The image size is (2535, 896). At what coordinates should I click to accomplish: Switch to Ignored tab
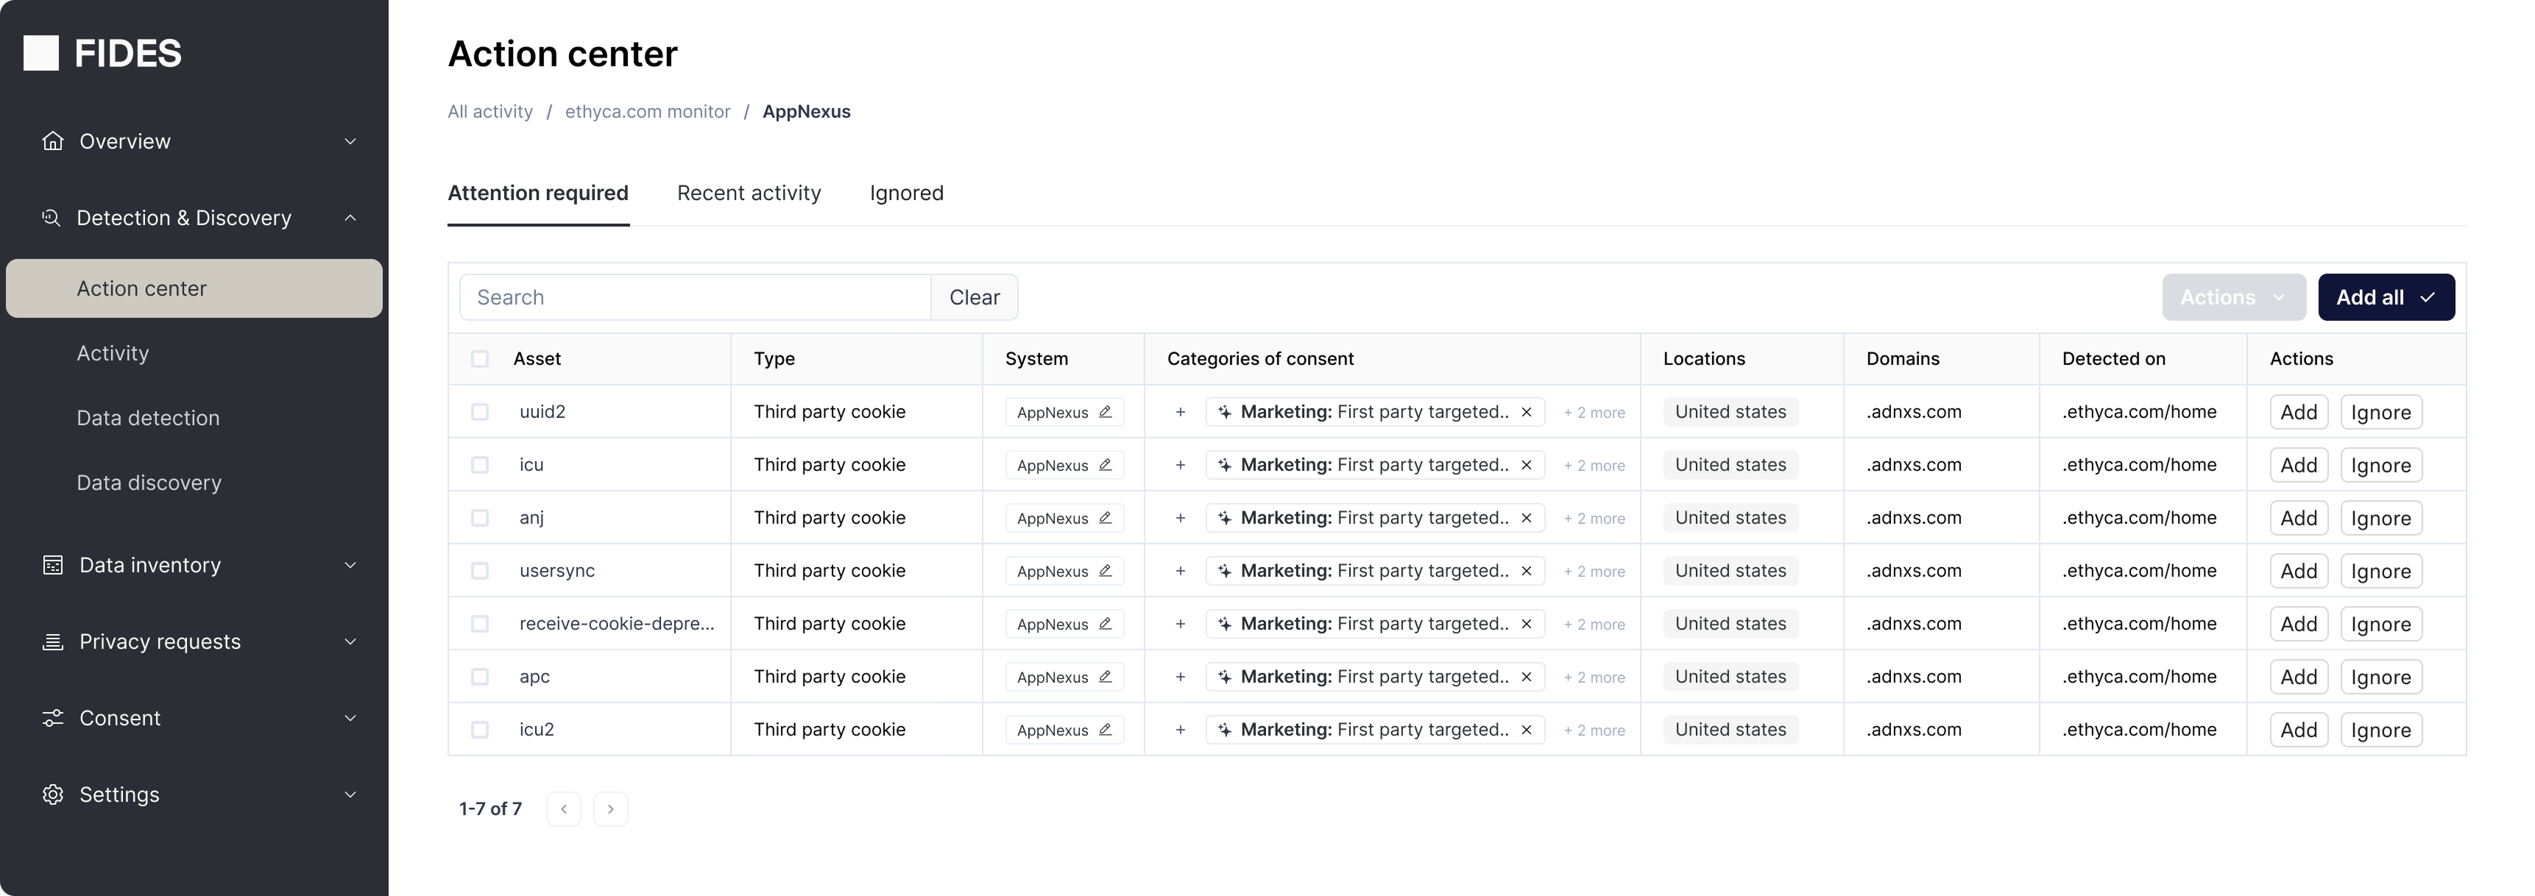pos(906,193)
